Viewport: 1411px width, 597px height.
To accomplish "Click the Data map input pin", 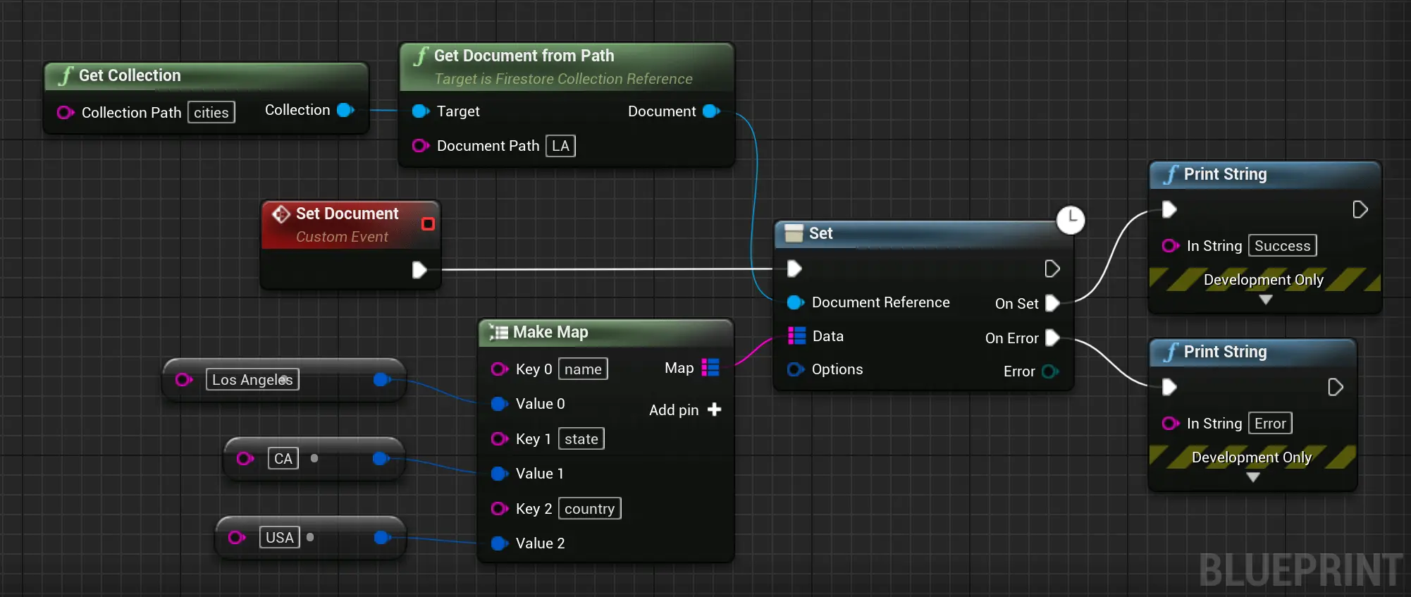I will [796, 336].
